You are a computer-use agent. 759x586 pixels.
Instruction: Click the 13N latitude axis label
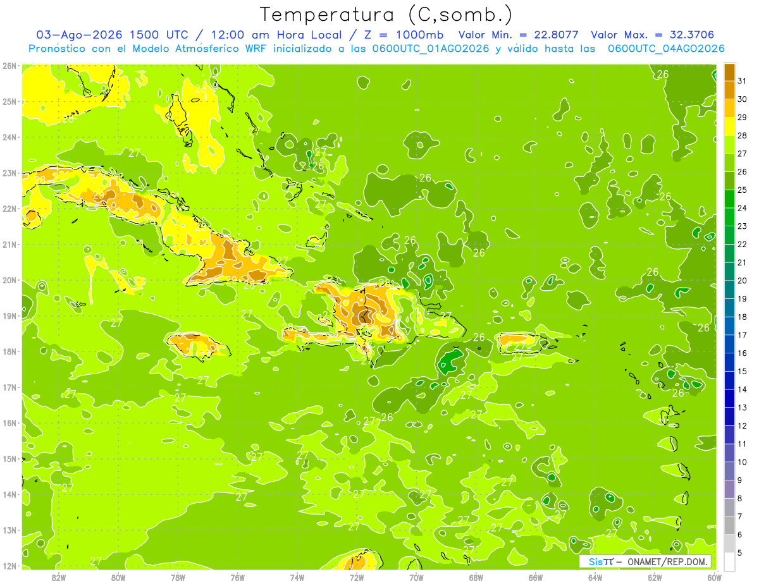(9, 530)
